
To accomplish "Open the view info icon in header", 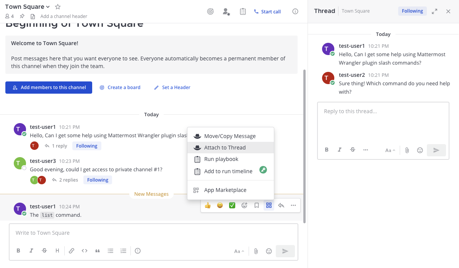I will tap(295, 11).
